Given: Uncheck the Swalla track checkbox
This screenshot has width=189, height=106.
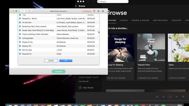Looking at the screenshot, I should [20, 30].
